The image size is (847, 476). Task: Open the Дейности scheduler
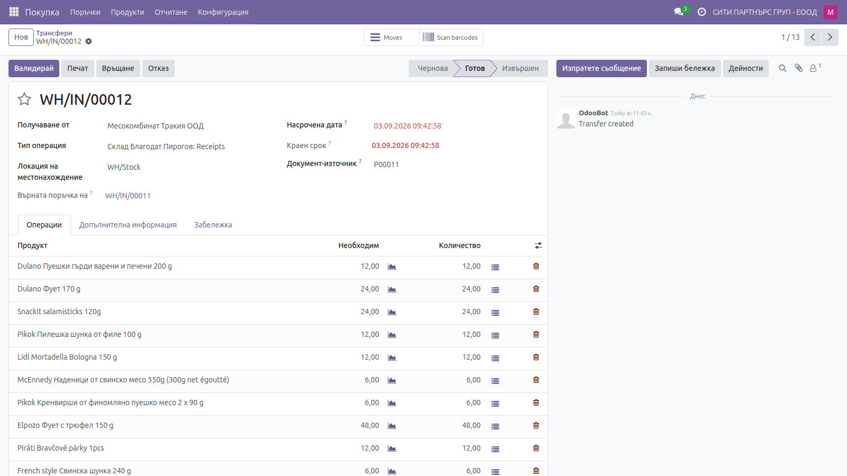click(x=746, y=68)
